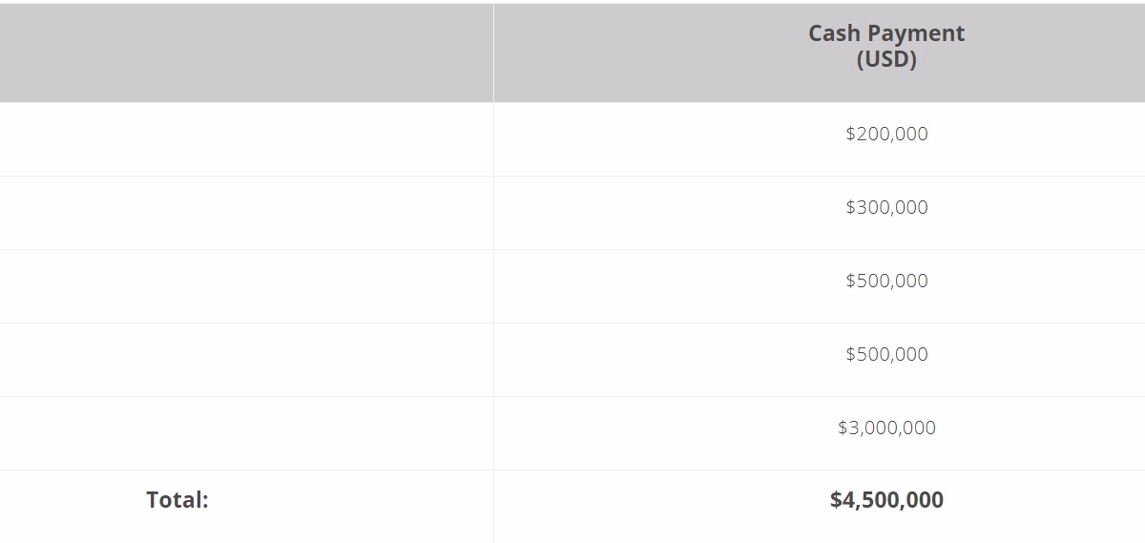The width and height of the screenshot is (1145, 543).
Task: Select the $300,000 cash payment cell
Action: (820, 213)
